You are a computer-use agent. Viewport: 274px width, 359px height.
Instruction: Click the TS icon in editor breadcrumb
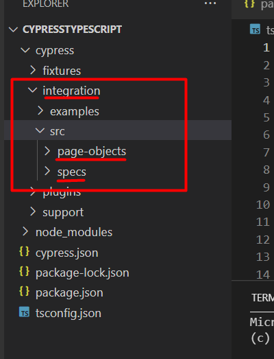coord(256,29)
